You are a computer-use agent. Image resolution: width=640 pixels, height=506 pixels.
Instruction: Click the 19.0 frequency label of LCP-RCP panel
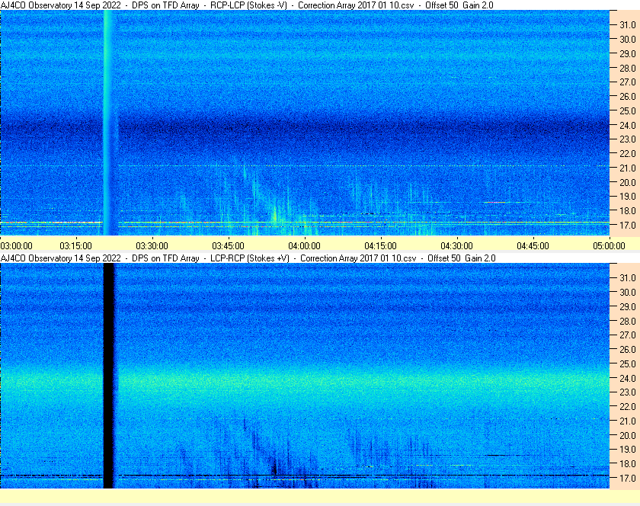pos(628,450)
